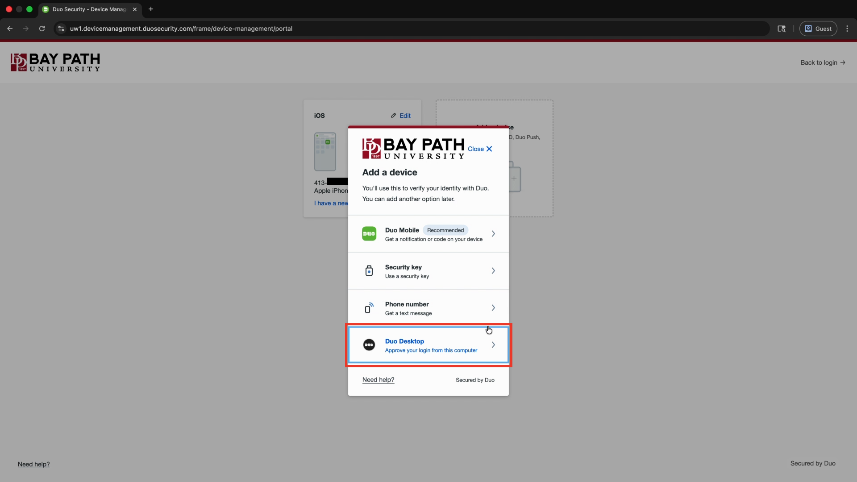The image size is (857, 482).
Task: Click the green Duo Mobile app icon
Action: point(369,233)
